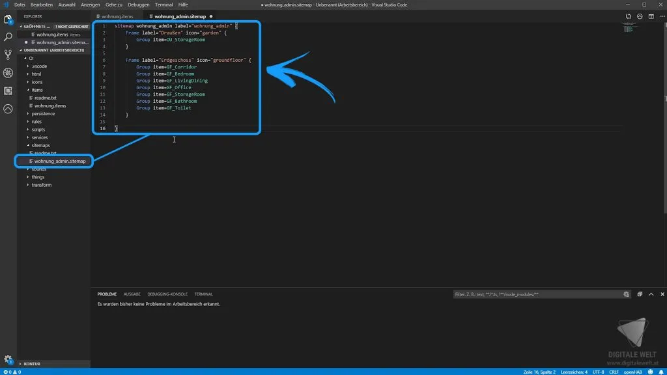Select the DEBUGGING-KONSOLE panel tab
The image size is (667, 375).
[167, 294]
